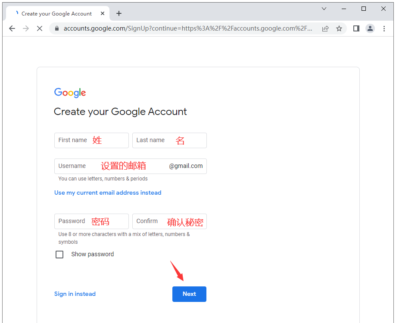Expand the tab search chevron

[324, 9]
